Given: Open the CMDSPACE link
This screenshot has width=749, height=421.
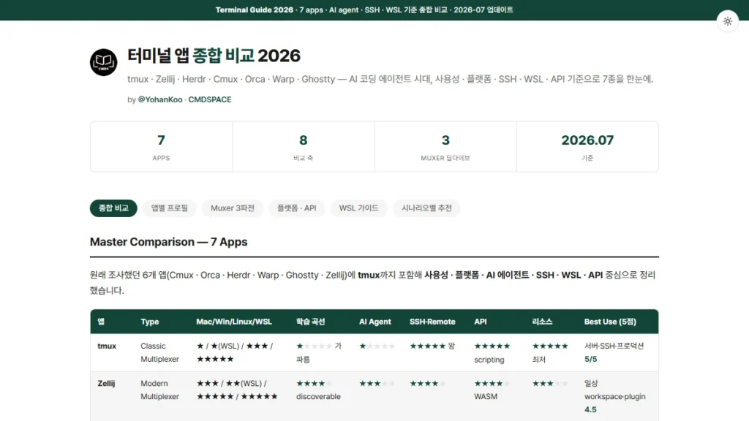Looking at the screenshot, I should coord(210,99).
